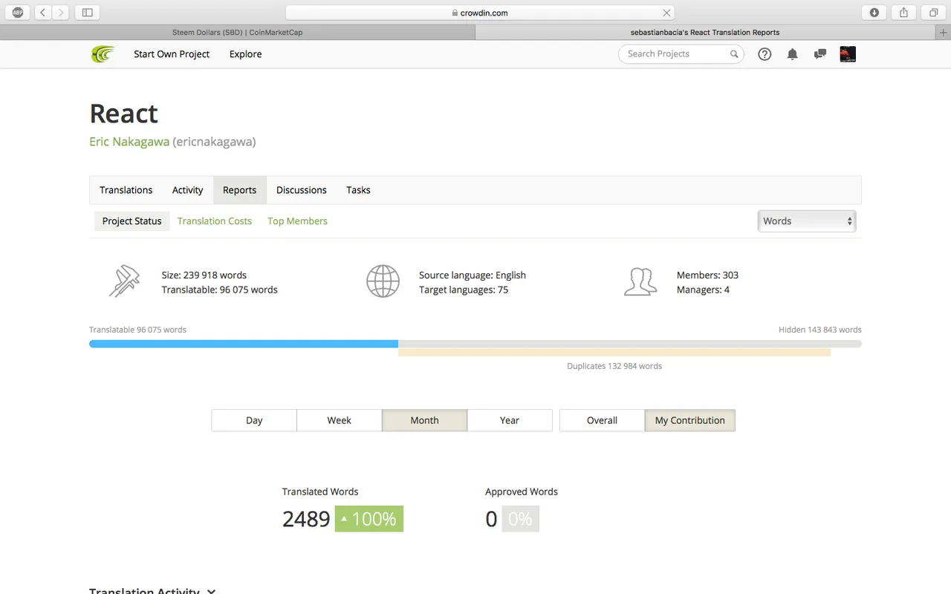The width and height of the screenshot is (951, 594).
Task: Select the Day period
Action: [x=254, y=420]
